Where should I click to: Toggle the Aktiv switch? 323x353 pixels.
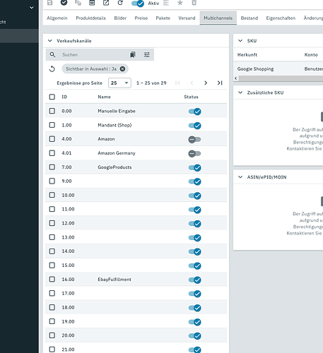pos(138,4)
